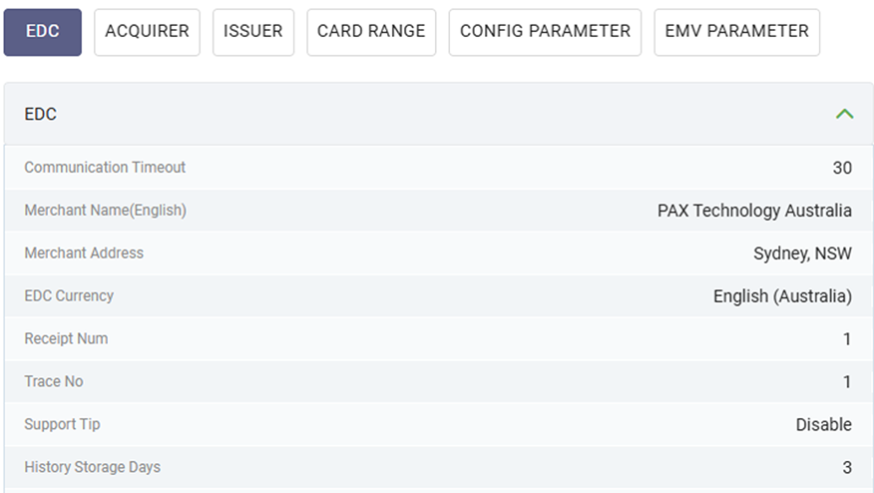Switch to the EDC tab
Screen dimensions: 874x493
pos(43,32)
